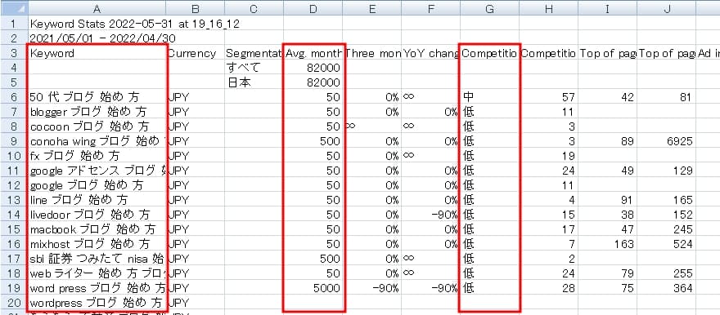Click the mixhost ブログ 始め 方 cell
Screen dimensions: 720x315
(x=97, y=243)
